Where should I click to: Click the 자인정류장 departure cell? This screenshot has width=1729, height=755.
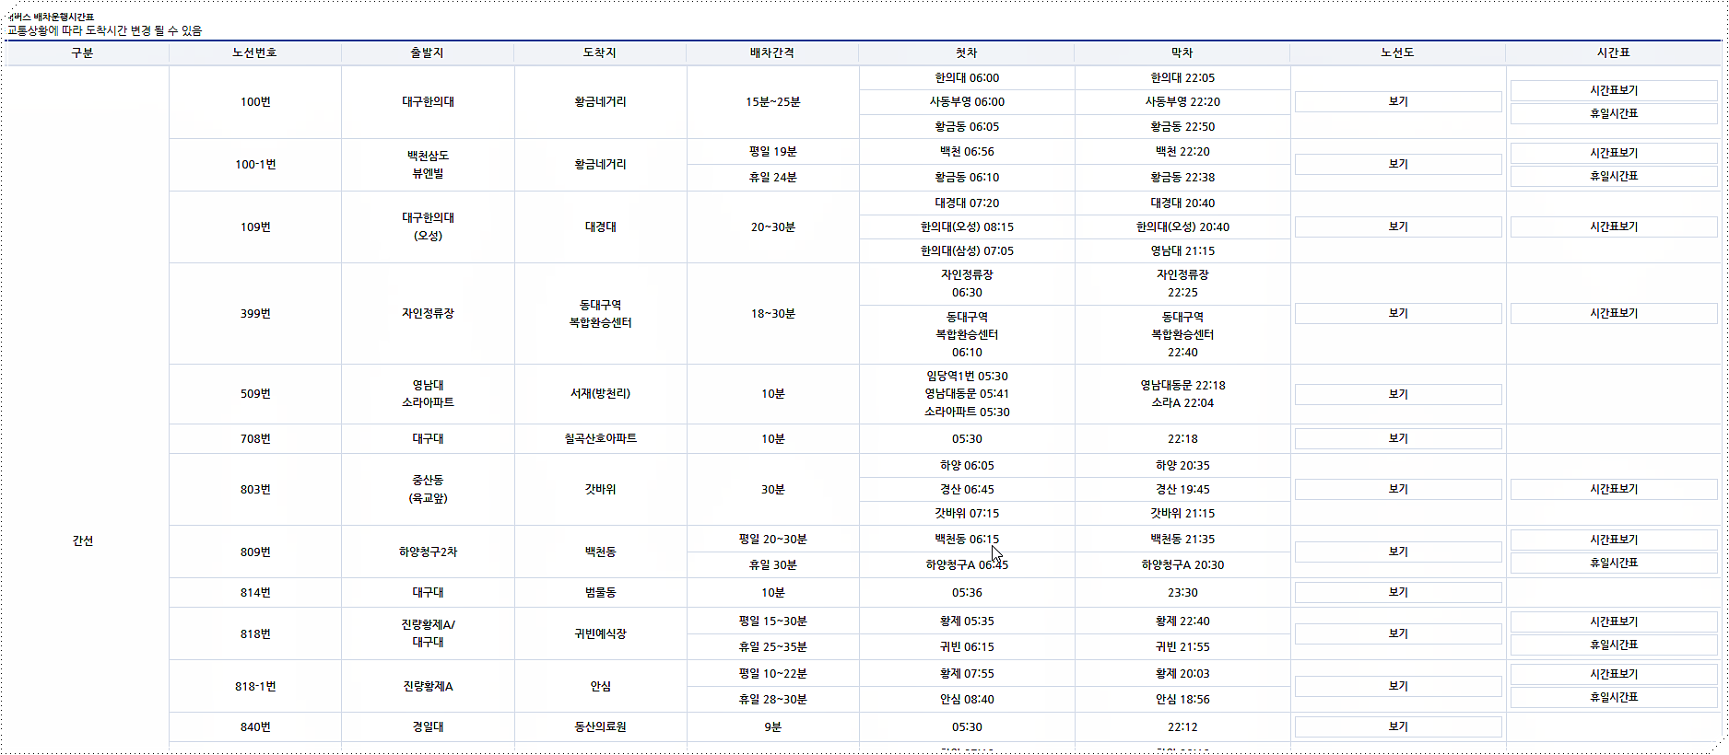[428, 314]
